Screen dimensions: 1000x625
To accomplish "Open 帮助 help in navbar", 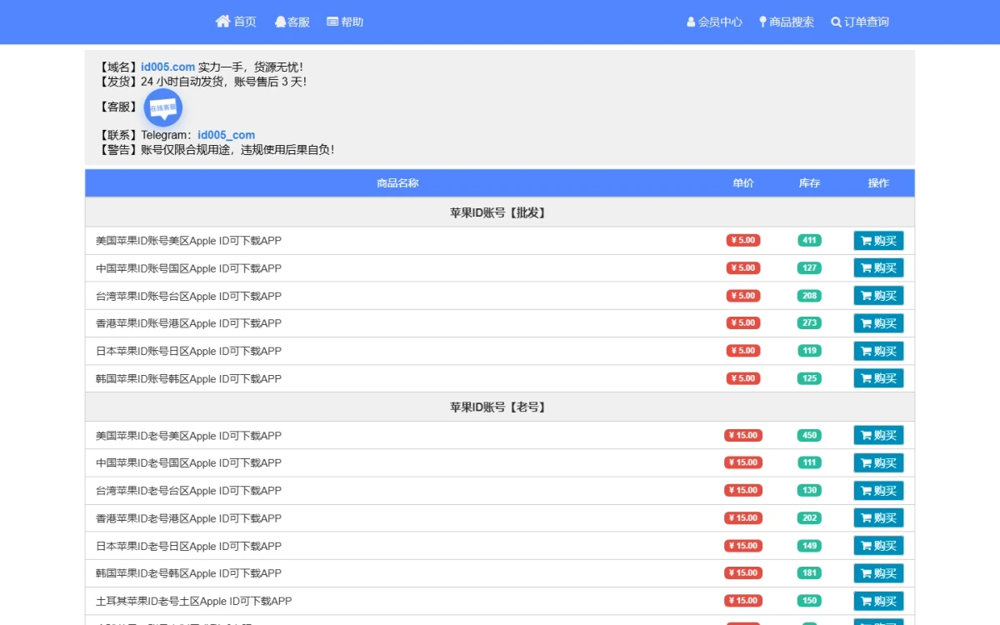I will click(345, 22).
